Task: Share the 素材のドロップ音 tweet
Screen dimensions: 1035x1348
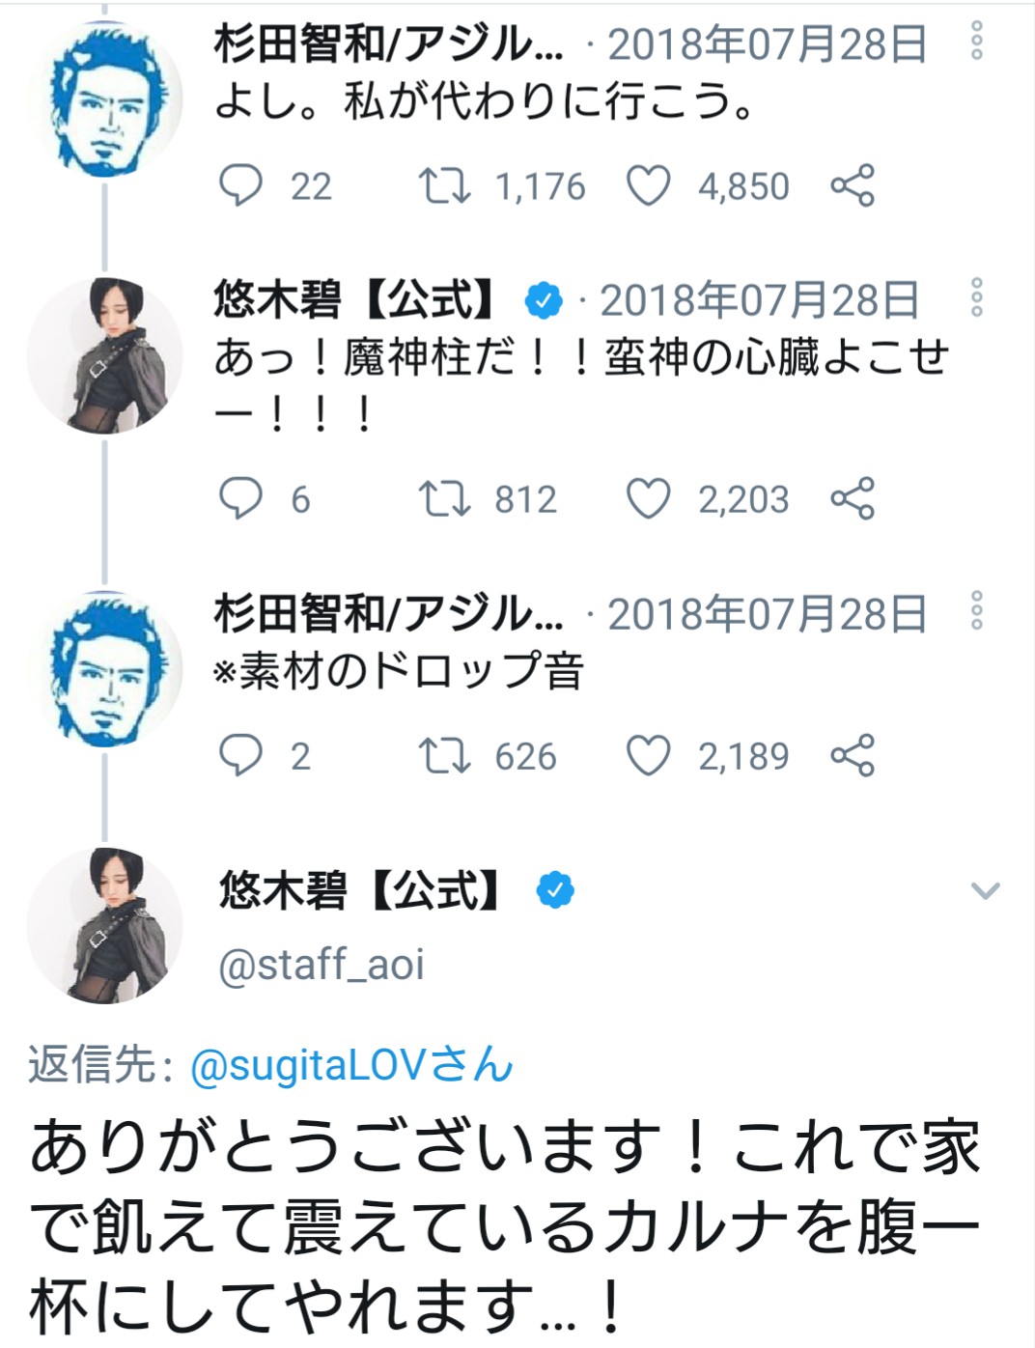Action: click(x=853, y=755)
